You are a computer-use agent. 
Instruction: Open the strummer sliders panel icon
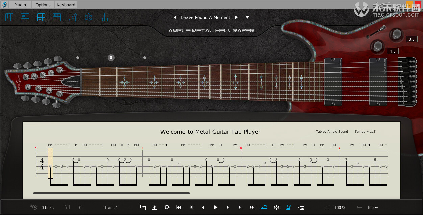click(25, 17)
